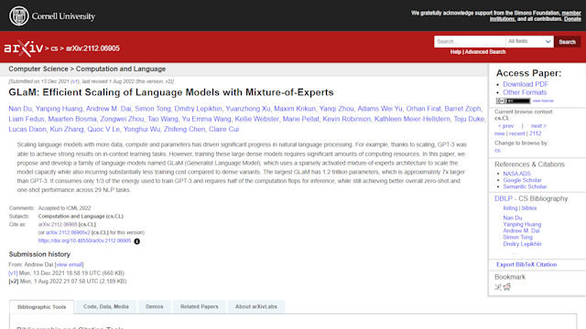This screenshot has height=329, width=586.
Task: Switch to the Code, Data, Media tab
Action: (106, 307)
